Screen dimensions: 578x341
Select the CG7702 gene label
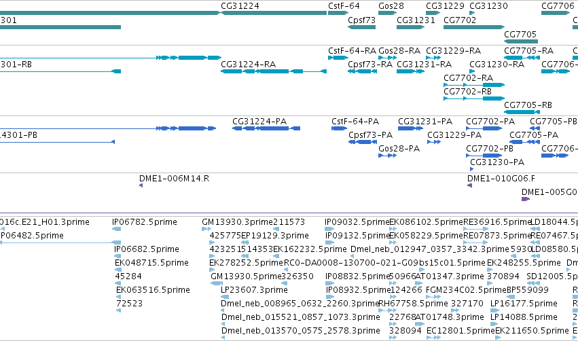(460, 20)
